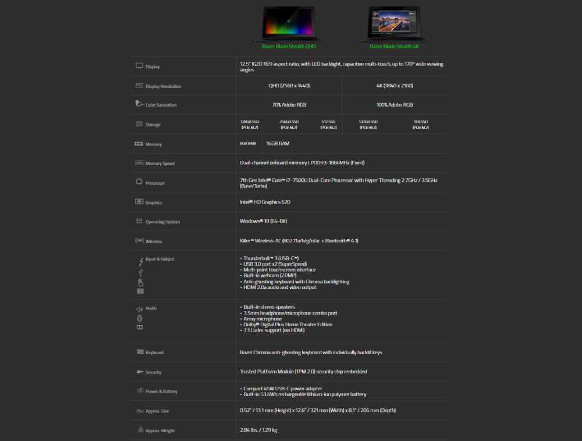Click the Memory RAM icon
Image resolution: width=582 pixels, height=441 pixels.
tap(139, 143)
